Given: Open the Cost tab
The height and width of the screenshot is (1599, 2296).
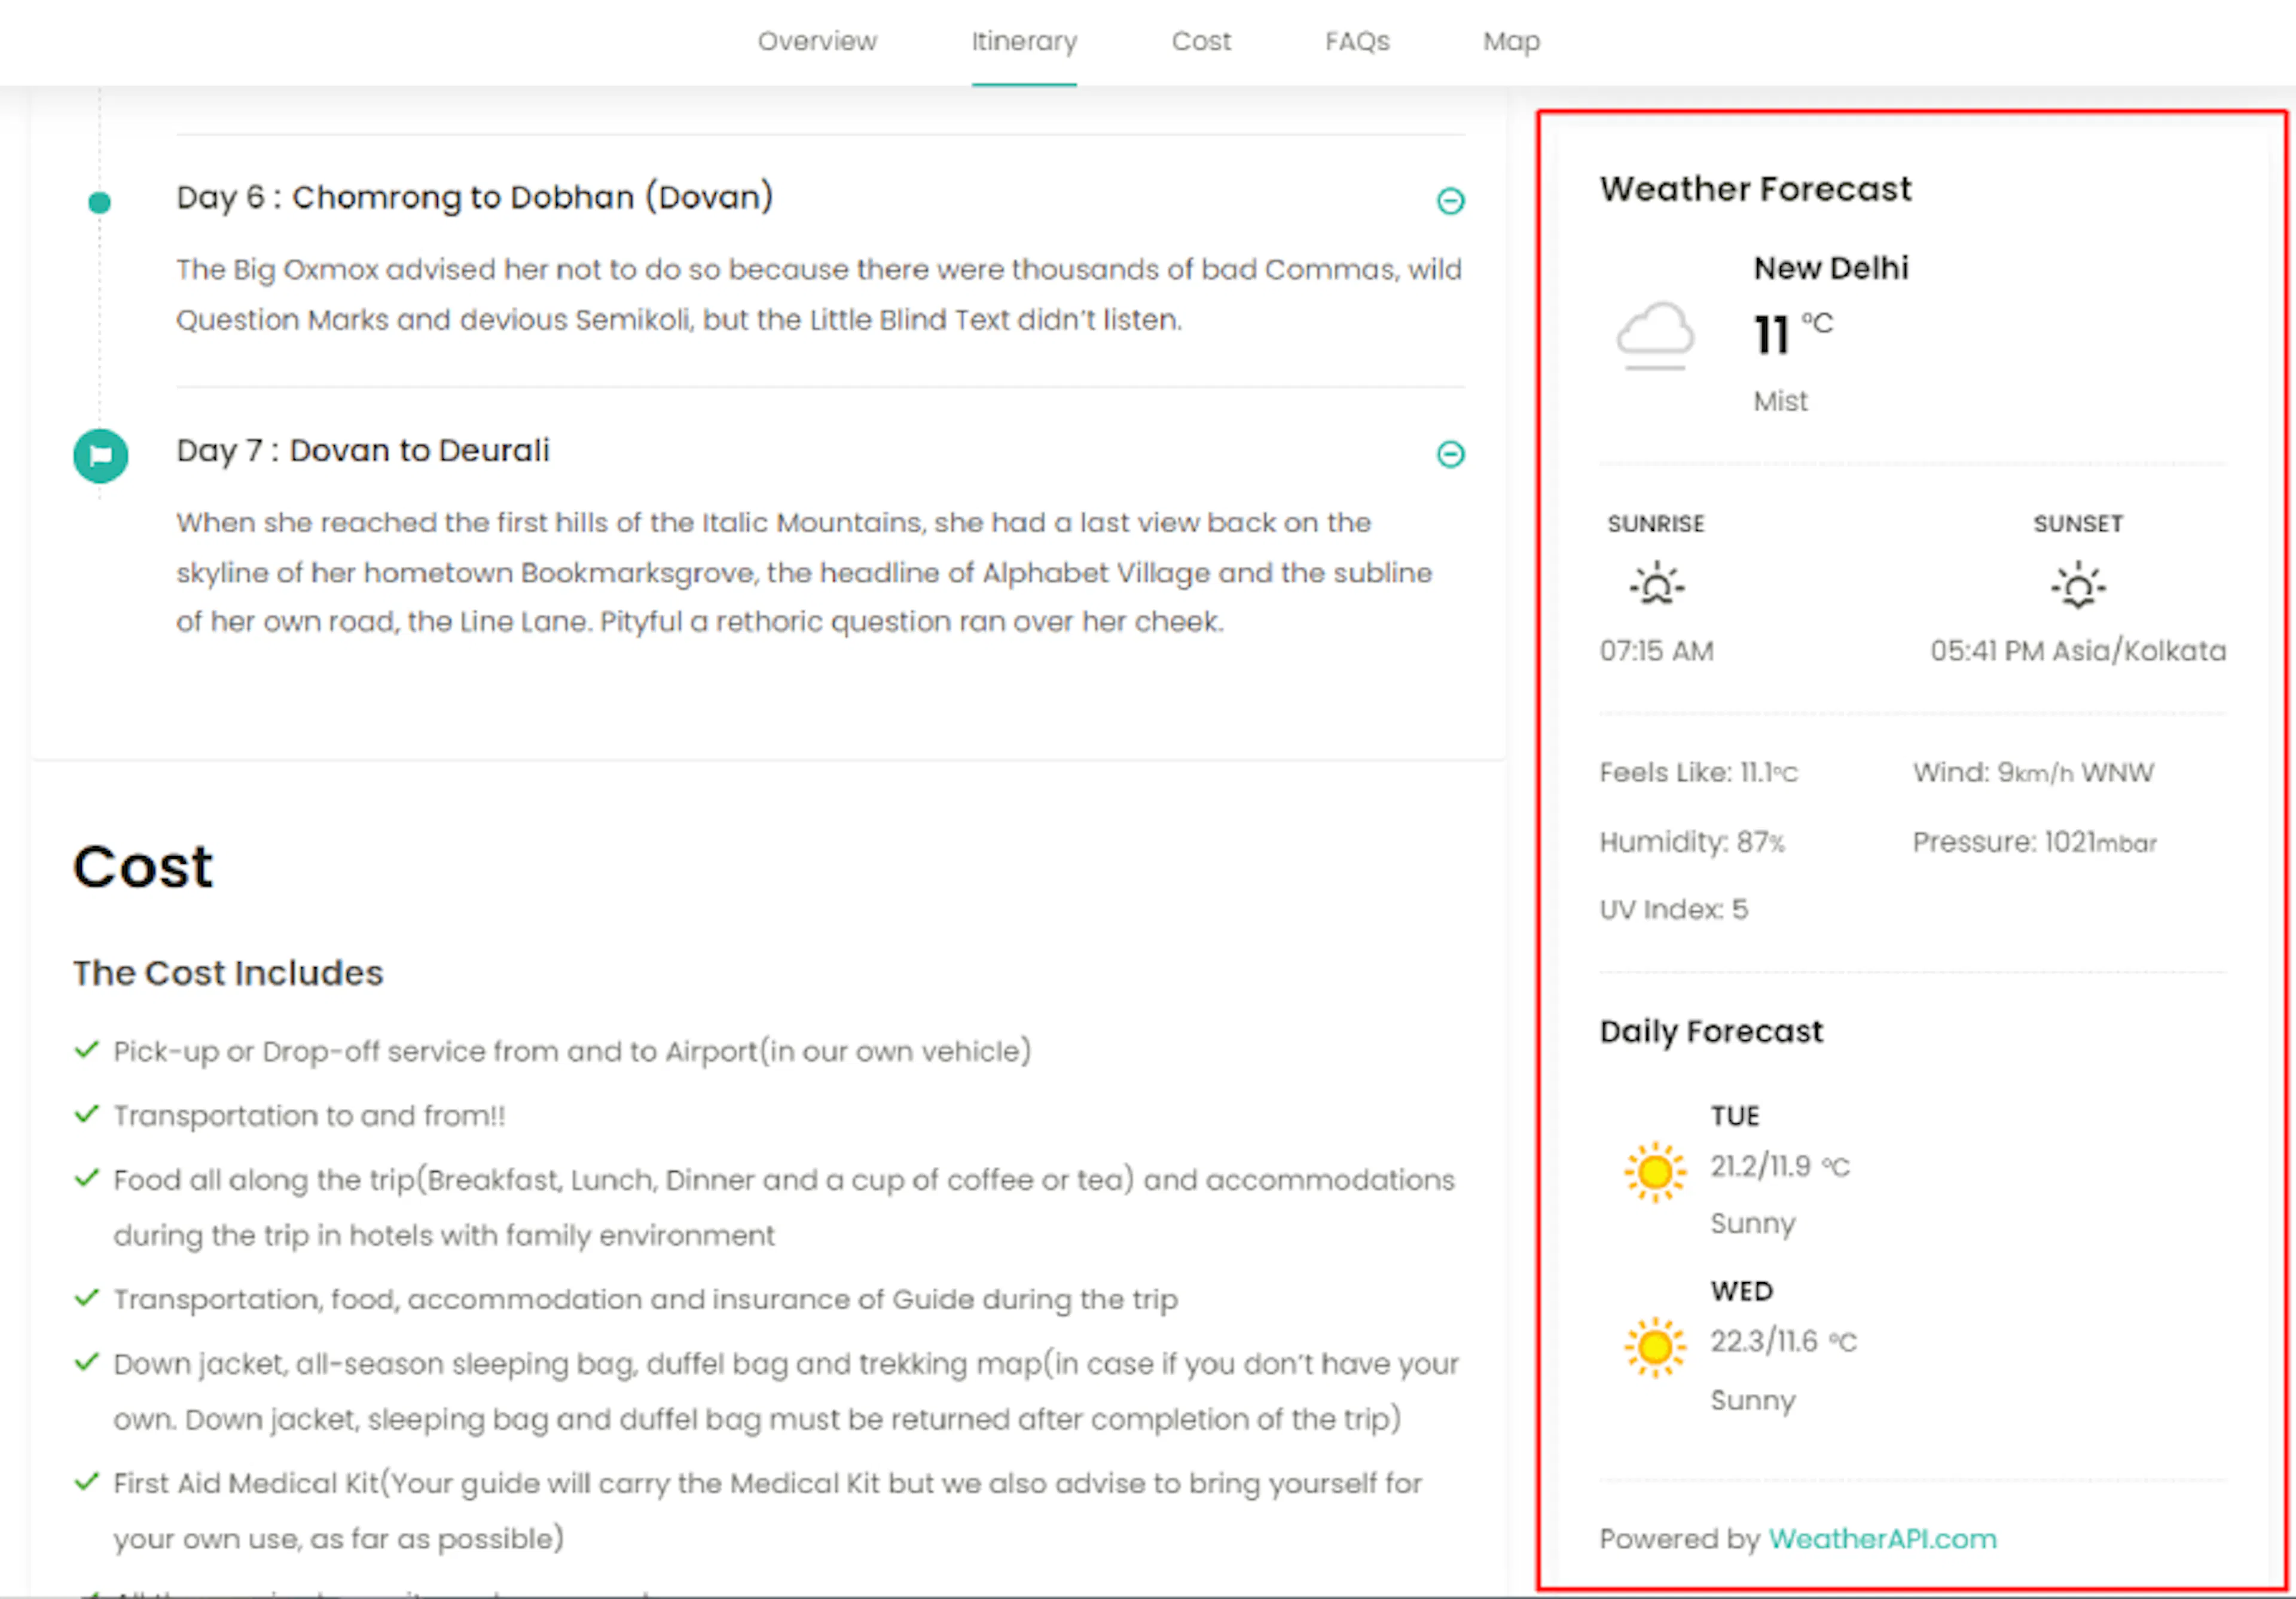Looking at the screenshot, I should (1201, 41).
